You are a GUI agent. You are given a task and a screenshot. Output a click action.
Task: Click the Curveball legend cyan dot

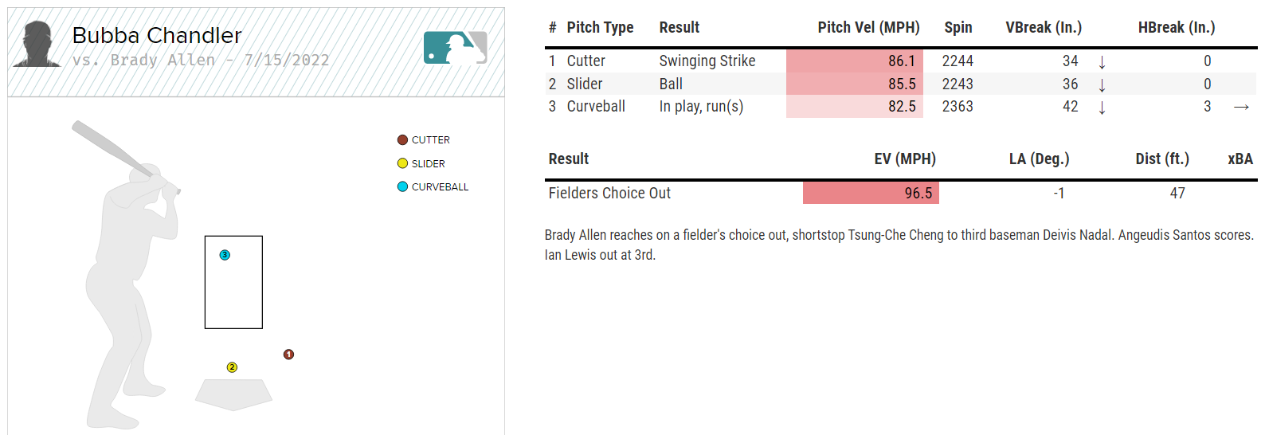(x=402, y=186)
